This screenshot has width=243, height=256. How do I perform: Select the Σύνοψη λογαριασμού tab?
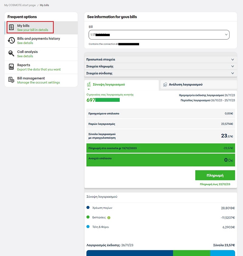click(109, 84)
